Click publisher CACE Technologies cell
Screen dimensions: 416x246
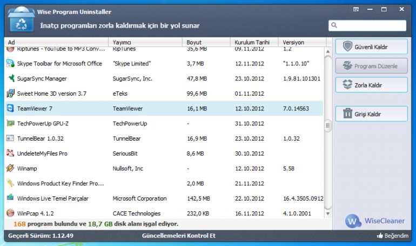click(x=137, y=214)
